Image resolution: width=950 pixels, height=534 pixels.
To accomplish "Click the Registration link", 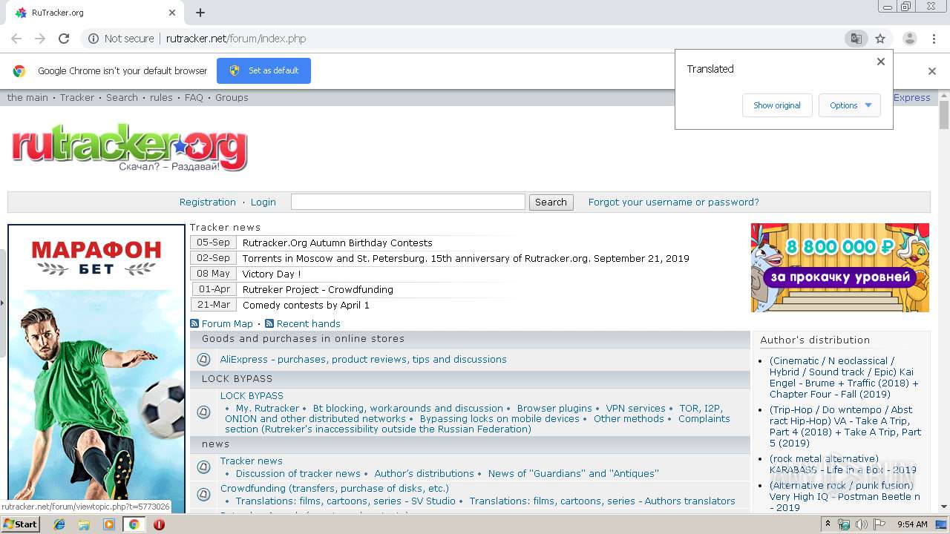I will click(x=208, y=202).
